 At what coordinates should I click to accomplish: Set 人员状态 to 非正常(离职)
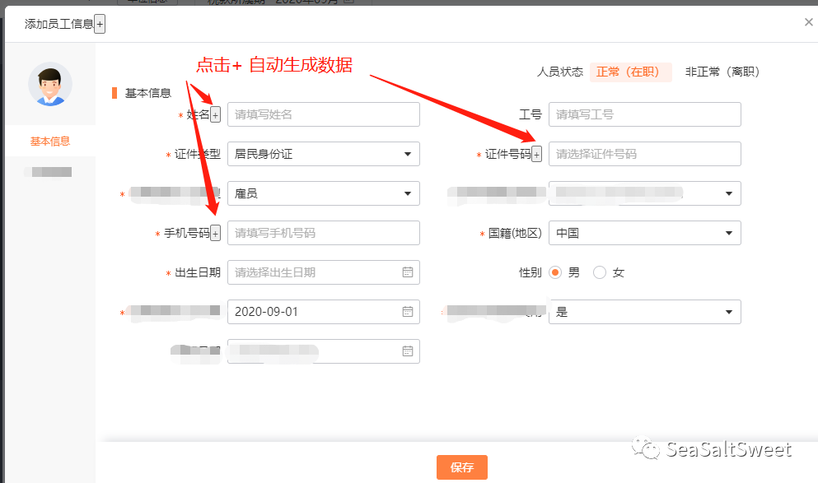click(x=722, y=72)
